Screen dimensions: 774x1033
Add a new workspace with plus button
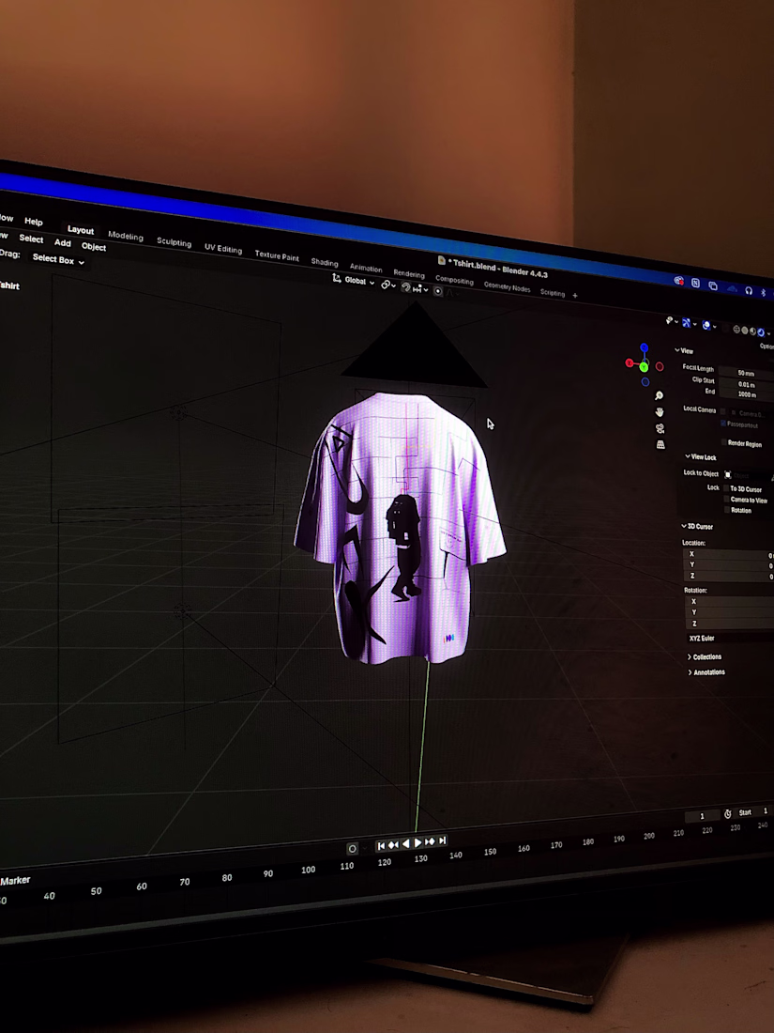coord(574,295)
